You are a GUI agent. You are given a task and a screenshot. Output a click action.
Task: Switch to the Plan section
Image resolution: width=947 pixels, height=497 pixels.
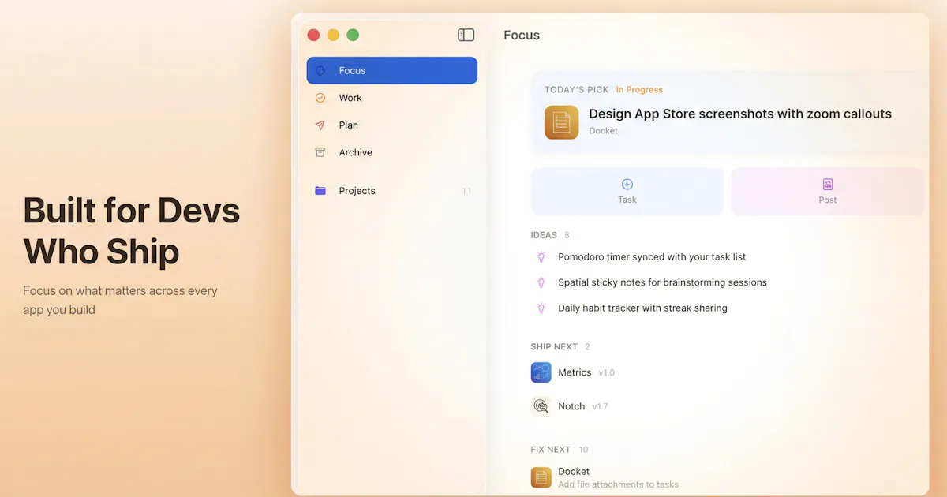pos(392,125)
